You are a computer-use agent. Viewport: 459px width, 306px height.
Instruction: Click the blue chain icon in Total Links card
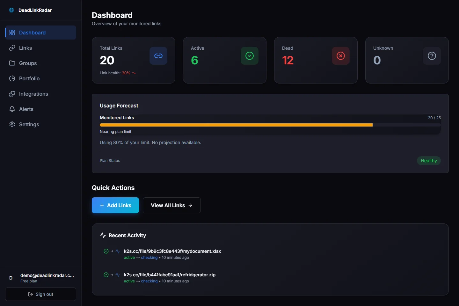[x=158, y=56]
